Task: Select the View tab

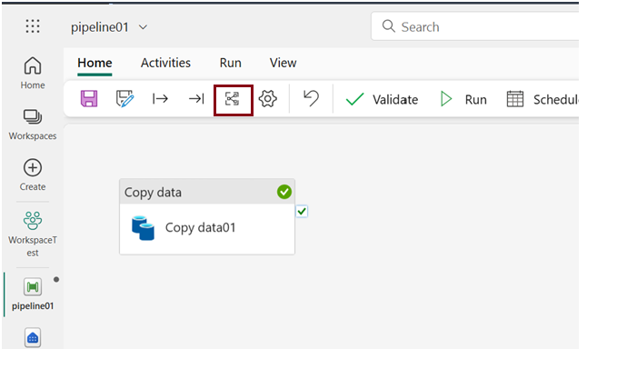Action: pyautogui.click(x=283, y=63)
